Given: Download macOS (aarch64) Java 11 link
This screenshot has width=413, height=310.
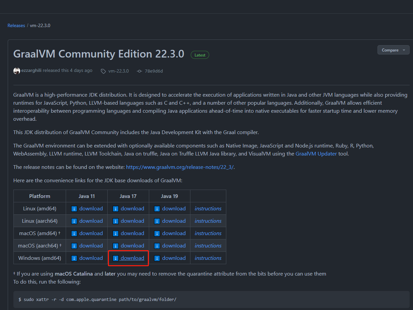Looking at the screenshot, I should tap(91, 246).
